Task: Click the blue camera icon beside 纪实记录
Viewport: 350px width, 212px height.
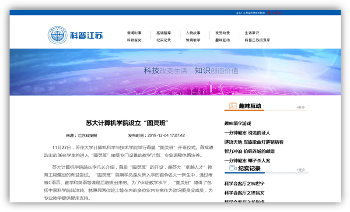Action: (232, 168)
